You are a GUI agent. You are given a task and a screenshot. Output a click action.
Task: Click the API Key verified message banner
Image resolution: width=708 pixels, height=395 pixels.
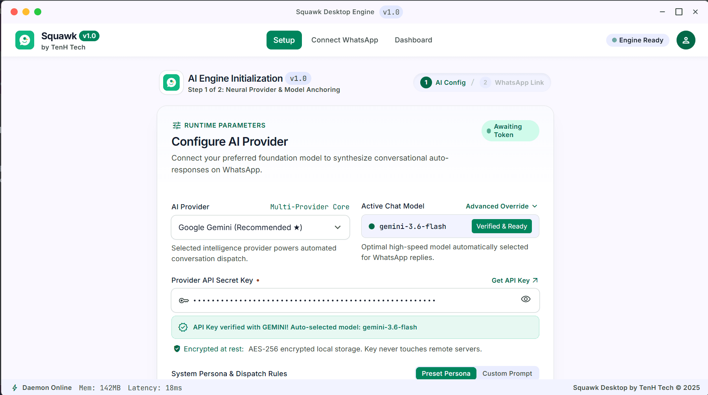click(x=355, y=327)
